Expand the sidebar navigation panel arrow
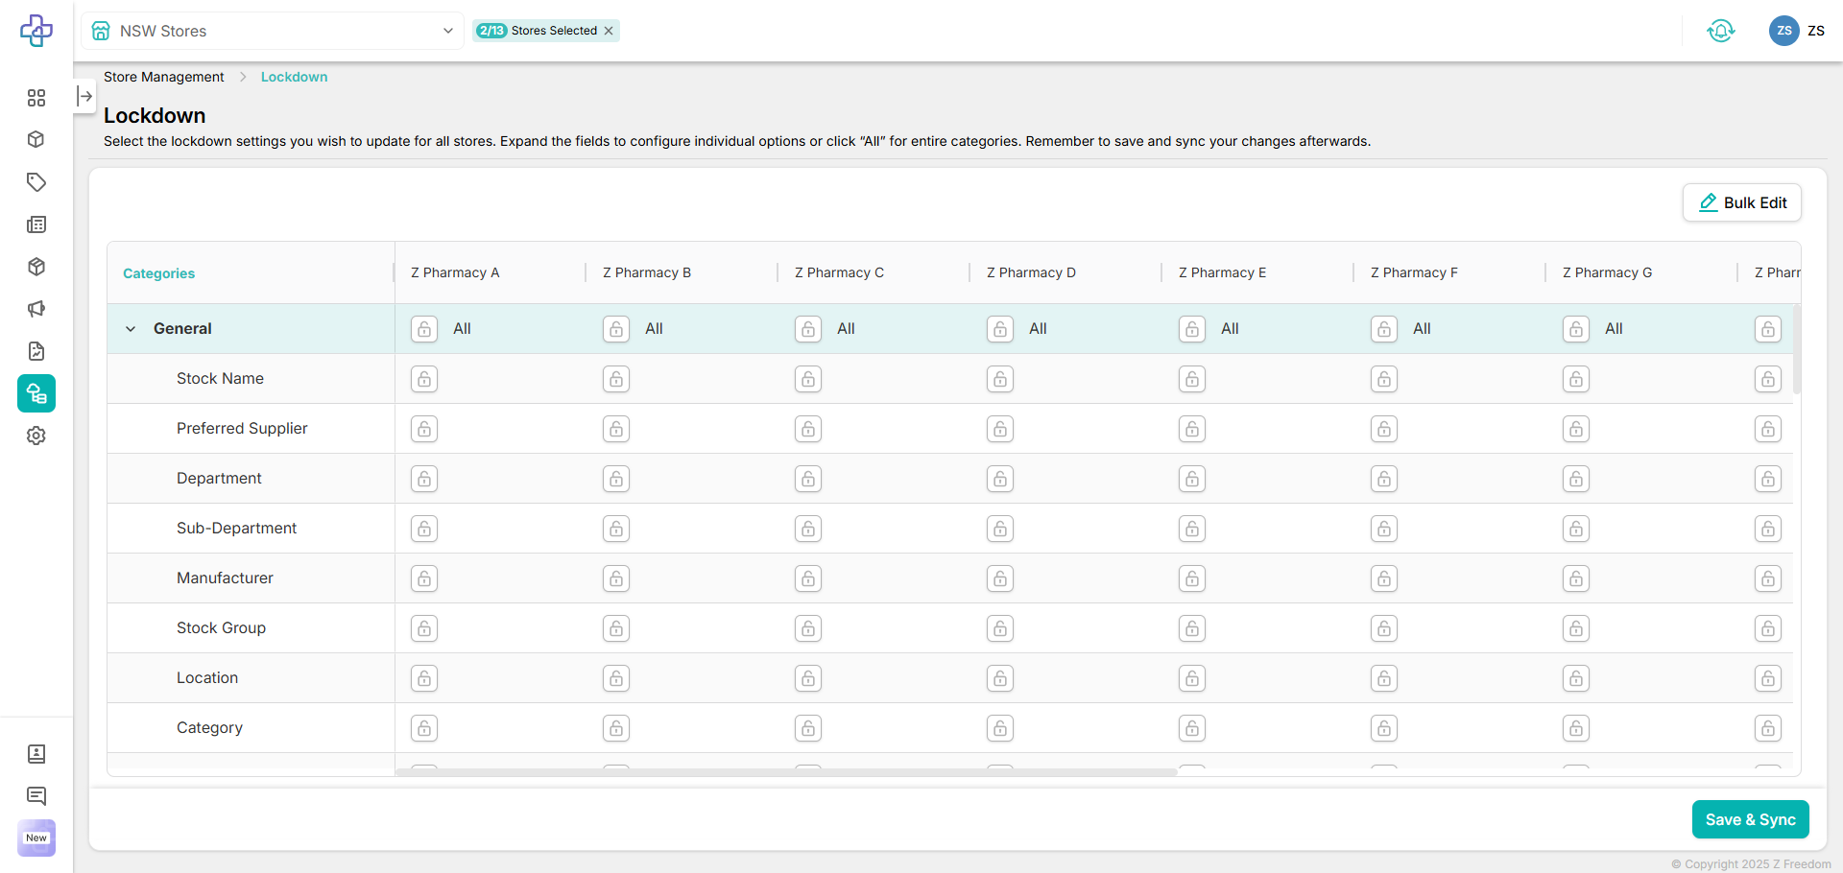Image resolution: width=1843 pixels, height=873 pixels. coord(84,96)
